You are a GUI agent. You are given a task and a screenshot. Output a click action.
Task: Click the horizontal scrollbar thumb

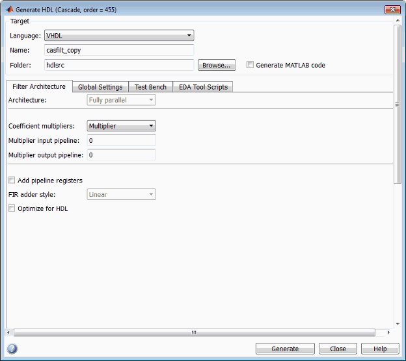point(194,332)
